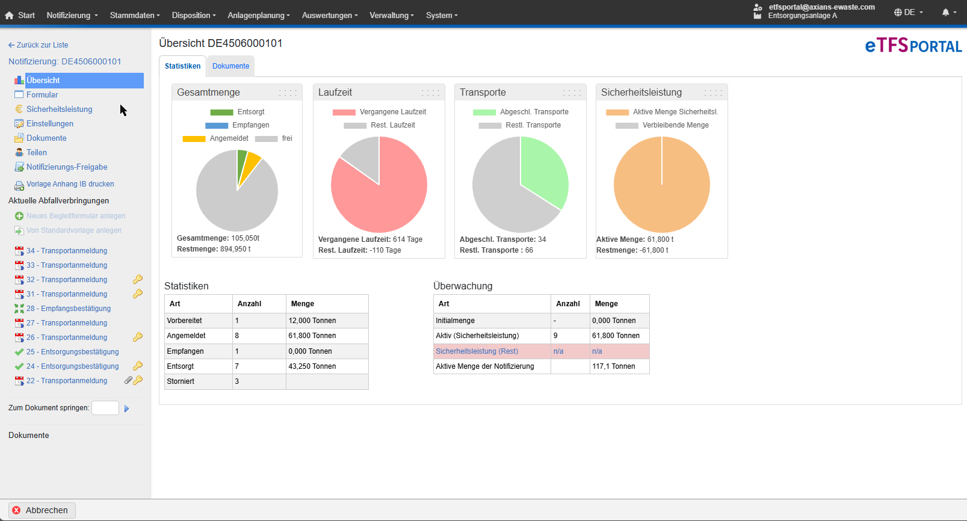Open the Stammdaten menu
Image resolution: width=967 pixels, height=521 pixels.
pos(134,16)
